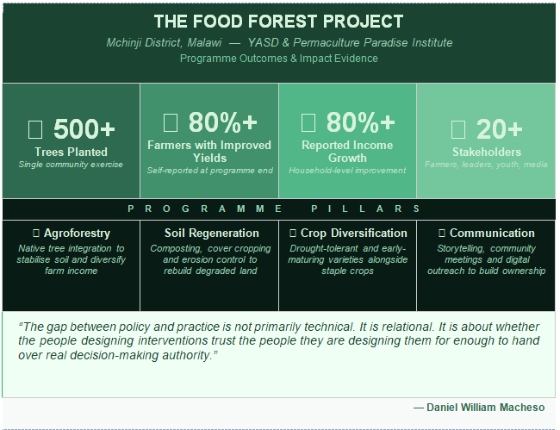This screenshot has height=430, width=560.
Task: Click the small icon before Communication
Action: (442, 234)
